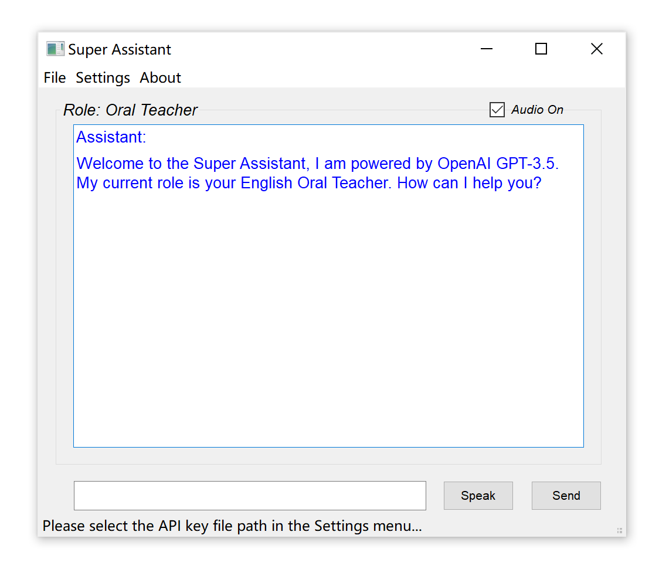Open the File menu
The height and width of the screenshot is (569, 659).
pos(55,78)
